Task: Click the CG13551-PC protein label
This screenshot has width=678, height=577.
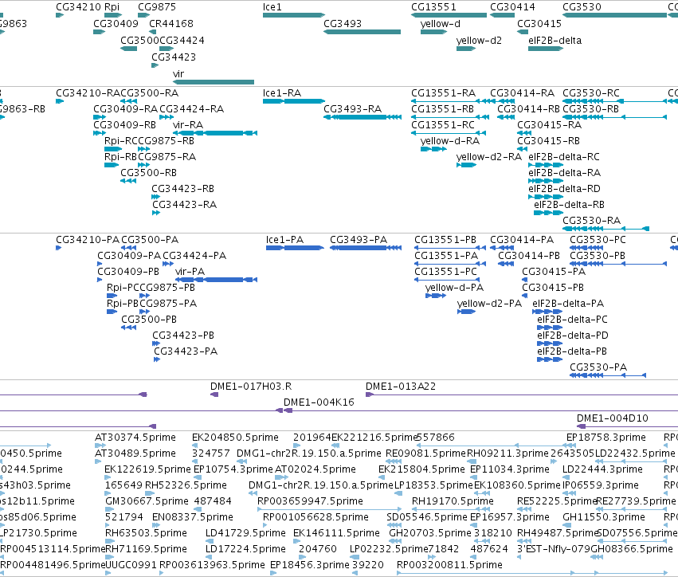Action: click(x=445, y=272)
